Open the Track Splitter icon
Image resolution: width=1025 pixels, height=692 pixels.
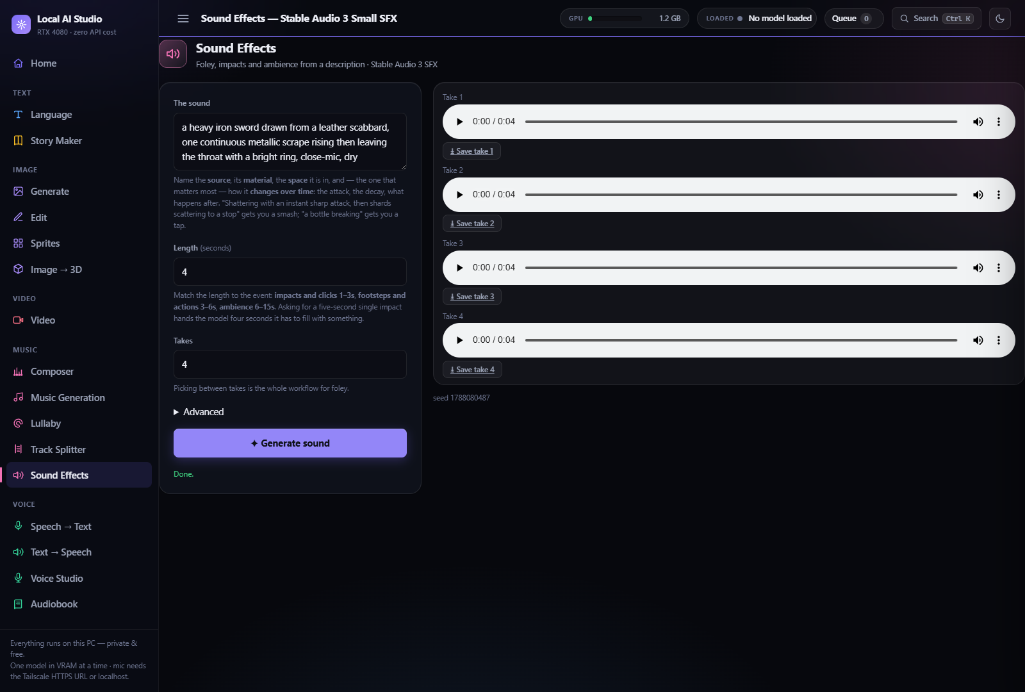(19, 449)
